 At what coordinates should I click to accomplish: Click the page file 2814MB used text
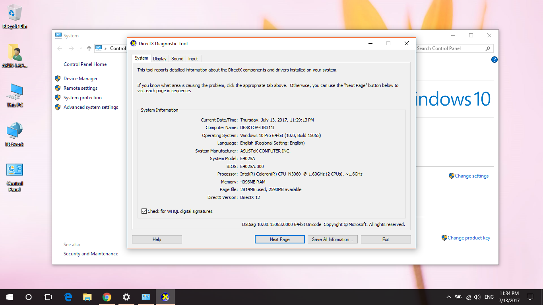click(271, 189)
